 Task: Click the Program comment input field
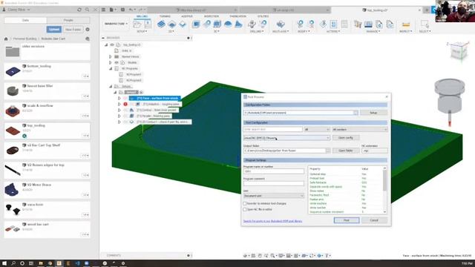(x=274, y=183)
